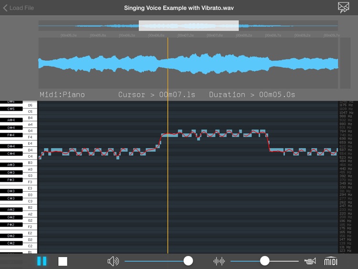Tap the trumpet instrument icon
358x269 pixels.
click(x=310, y=261)
